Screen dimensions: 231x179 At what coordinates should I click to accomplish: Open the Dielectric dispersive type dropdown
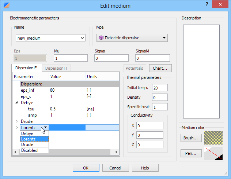click(x=164, y=38)
